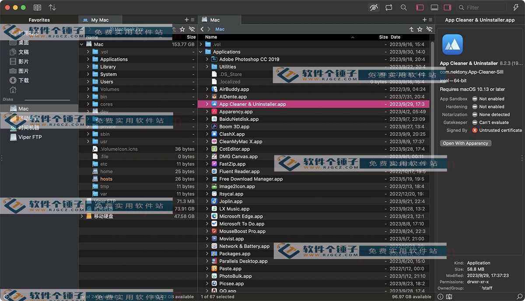Click the dual-pane view icon in toolbar
The image size is (525, 301).
click(x=38, y=7)
